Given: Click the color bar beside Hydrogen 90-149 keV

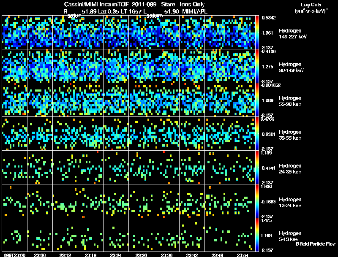Looking at the screenshot, I should click(257, 66).
